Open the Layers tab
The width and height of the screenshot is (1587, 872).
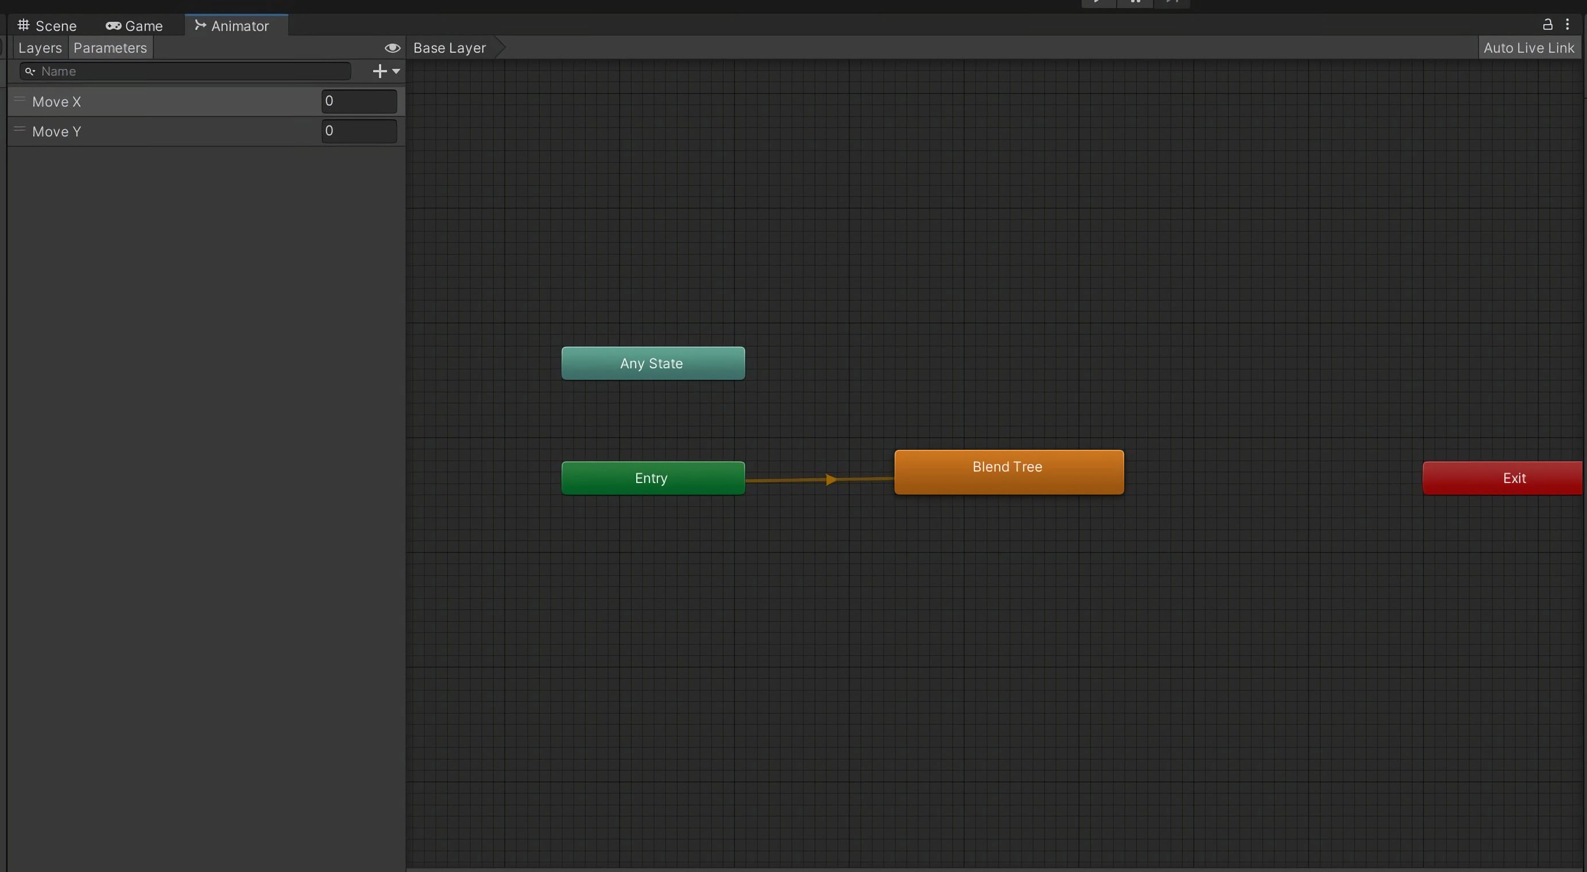(40, 48)
